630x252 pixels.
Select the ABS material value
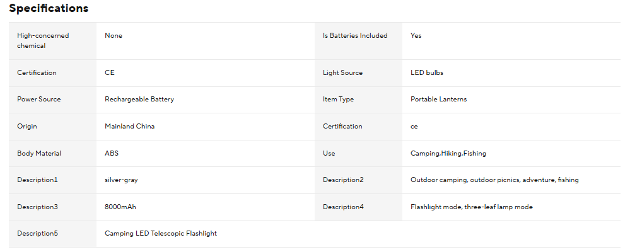111,154
